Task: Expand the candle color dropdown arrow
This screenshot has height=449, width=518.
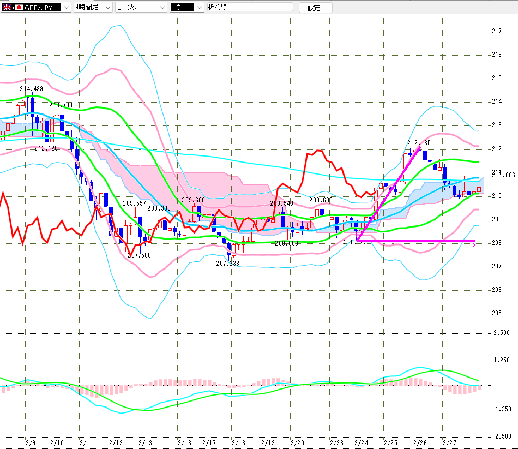Action: 198,8
